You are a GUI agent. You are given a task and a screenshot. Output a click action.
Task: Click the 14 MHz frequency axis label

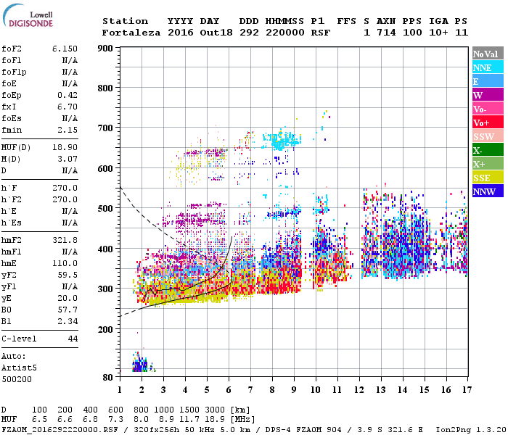click(x=403, y=390)
